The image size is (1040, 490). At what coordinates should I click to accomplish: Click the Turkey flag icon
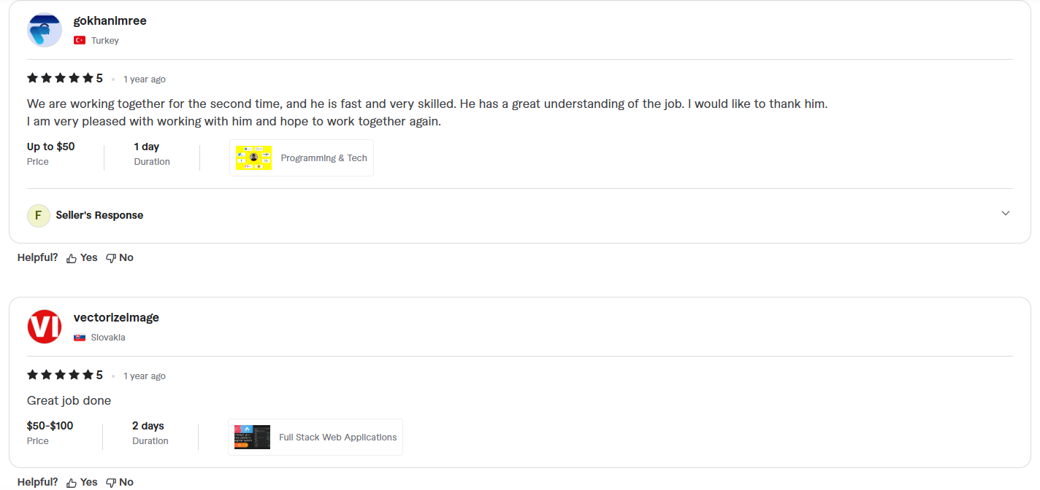(79, 40)
